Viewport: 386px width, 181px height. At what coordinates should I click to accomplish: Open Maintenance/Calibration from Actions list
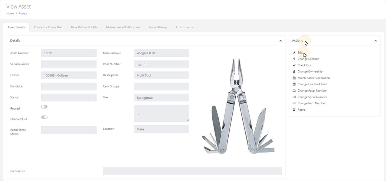(314, 78)
